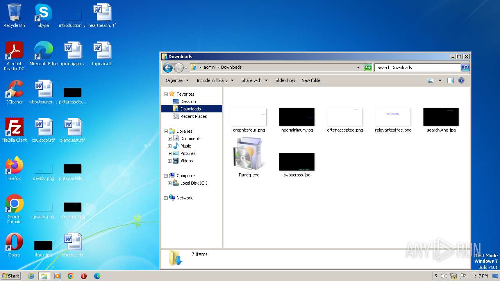Viewport: 500px width, 281px height.
Task: Collapse the Libraries group
Action: [166, 131]
